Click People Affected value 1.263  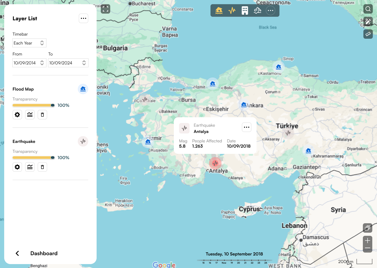[x=197, y=146]
